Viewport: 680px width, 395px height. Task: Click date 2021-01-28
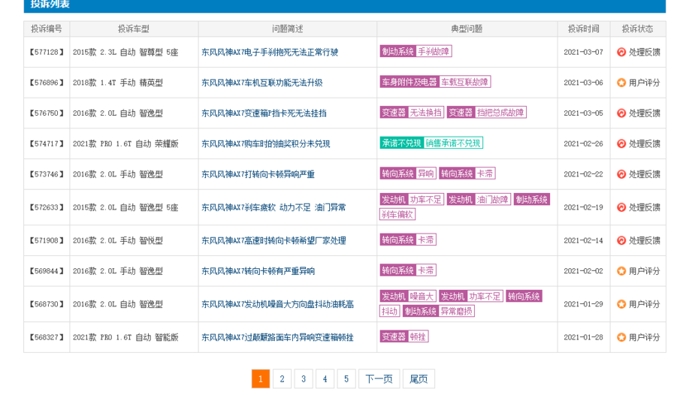click(583, 337)
